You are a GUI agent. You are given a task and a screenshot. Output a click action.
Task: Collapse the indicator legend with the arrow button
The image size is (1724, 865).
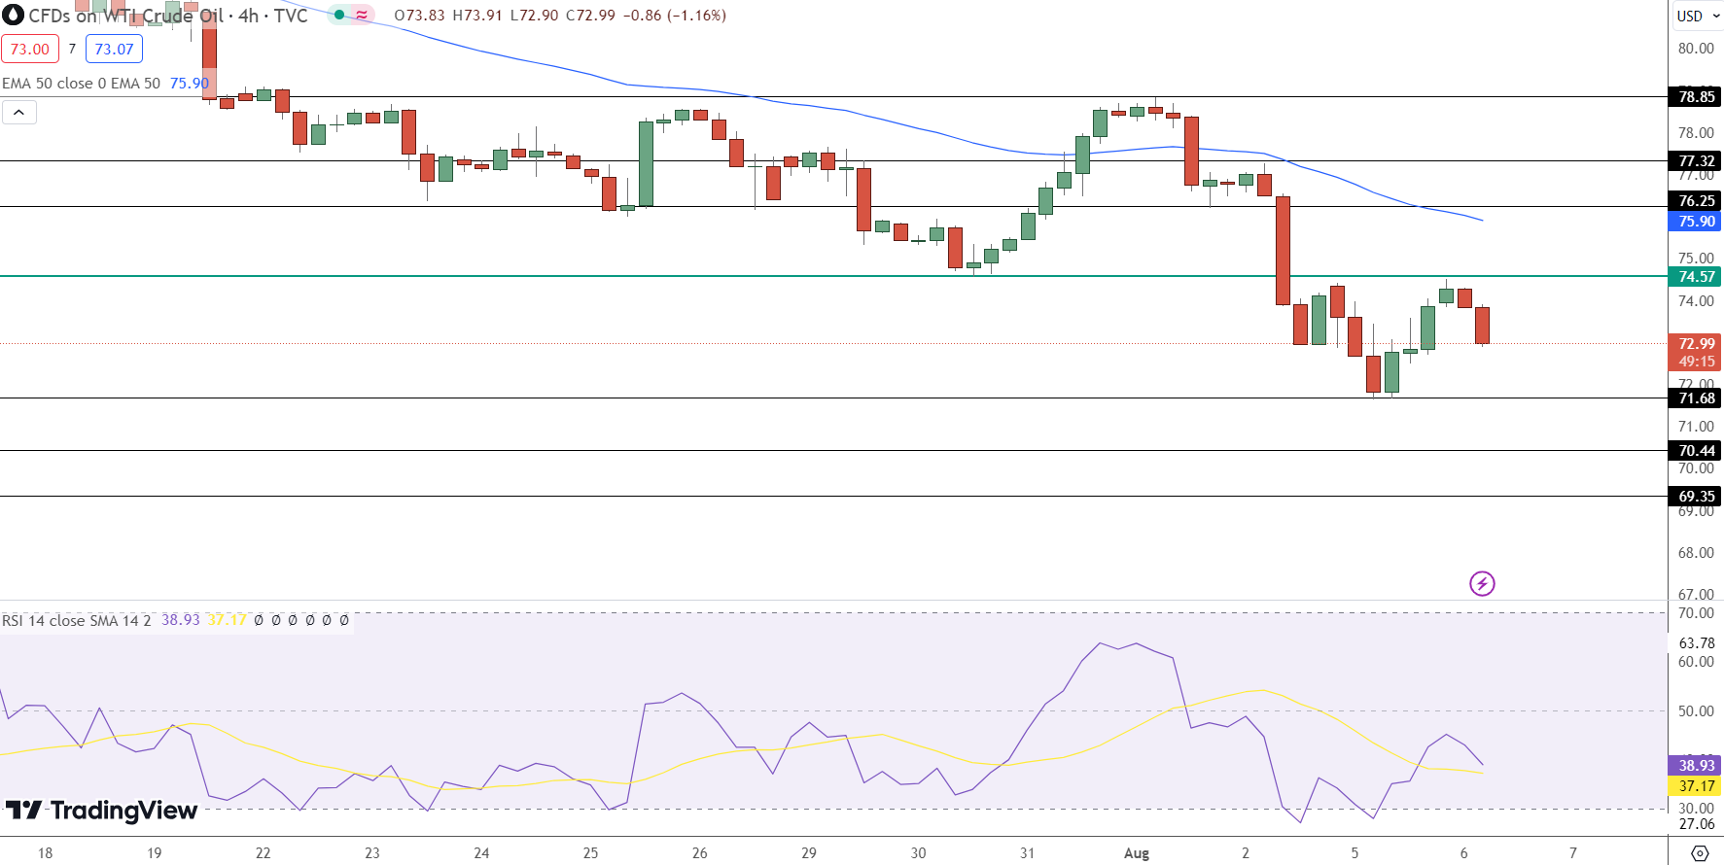click(18, 113)
